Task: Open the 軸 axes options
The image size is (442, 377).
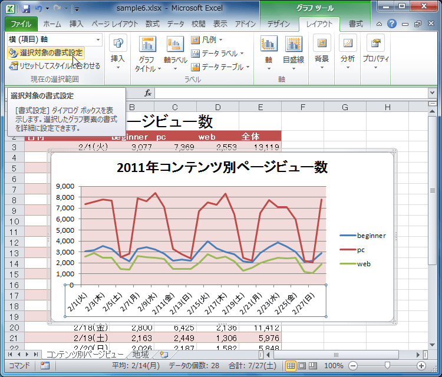Action: tap(269, 53)
